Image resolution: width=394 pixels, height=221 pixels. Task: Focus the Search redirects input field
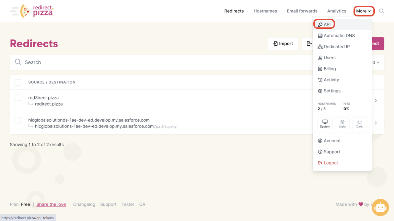pyautogui.click(x=137, y=62)
